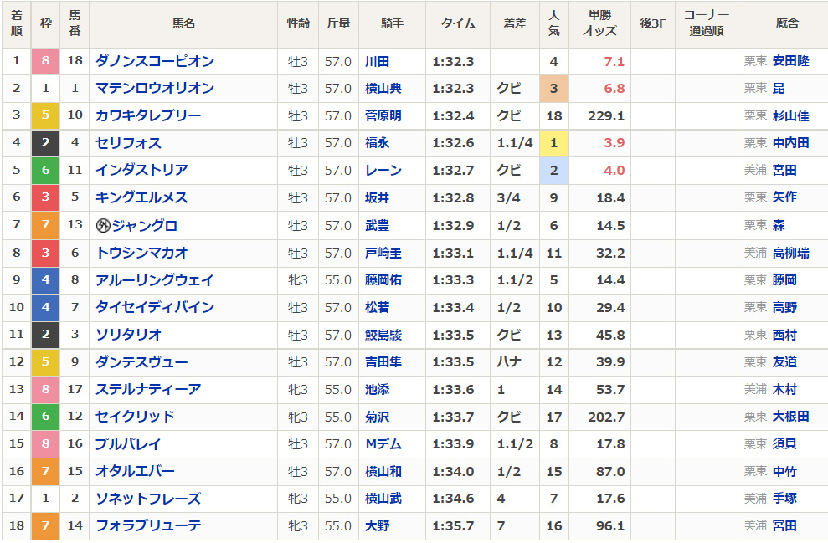Open horse ソネットフレーズ page
This screenshot has width=828, height=543.
coord(148,498)
